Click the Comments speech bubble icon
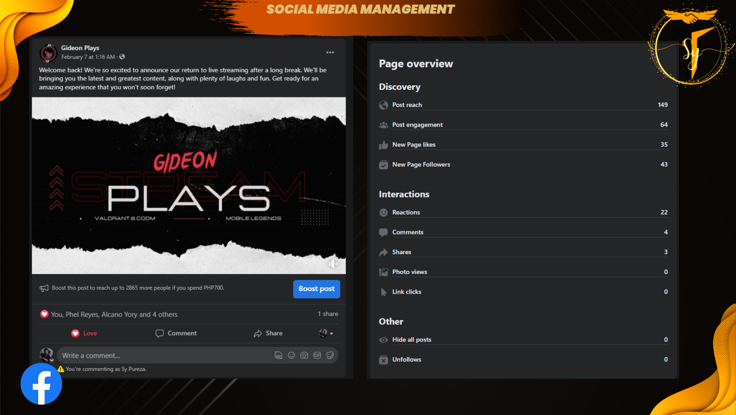 point(384,233)
